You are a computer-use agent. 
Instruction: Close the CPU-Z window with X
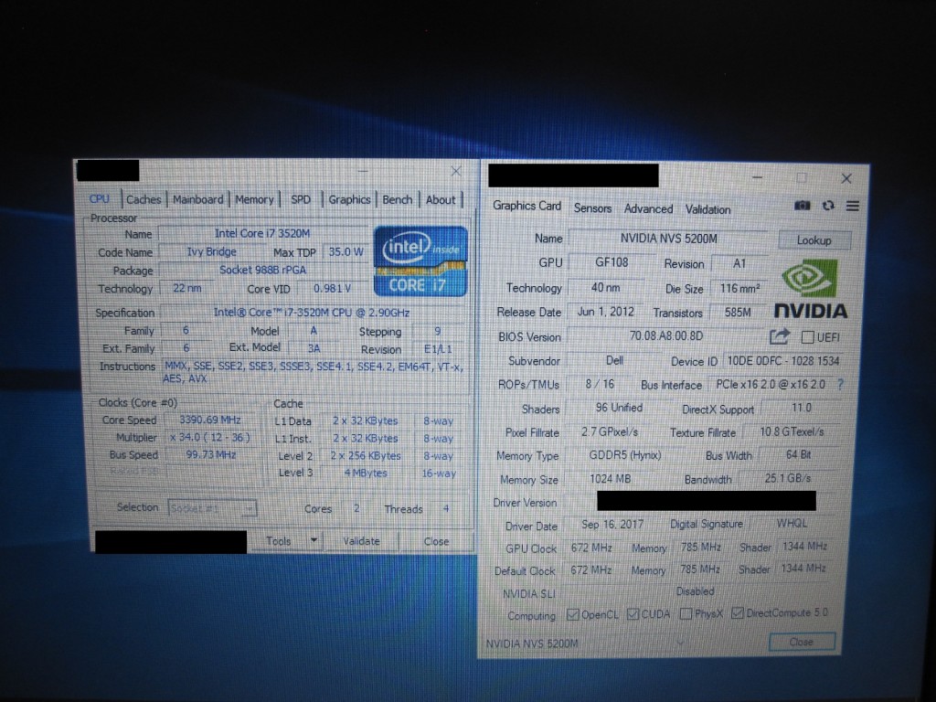click(x=456, y=172)
